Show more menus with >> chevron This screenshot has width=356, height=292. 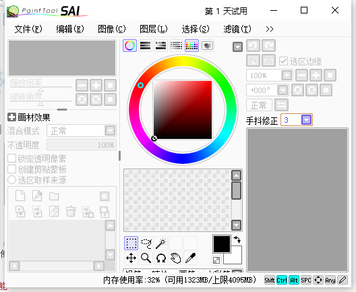click(270, 29)
